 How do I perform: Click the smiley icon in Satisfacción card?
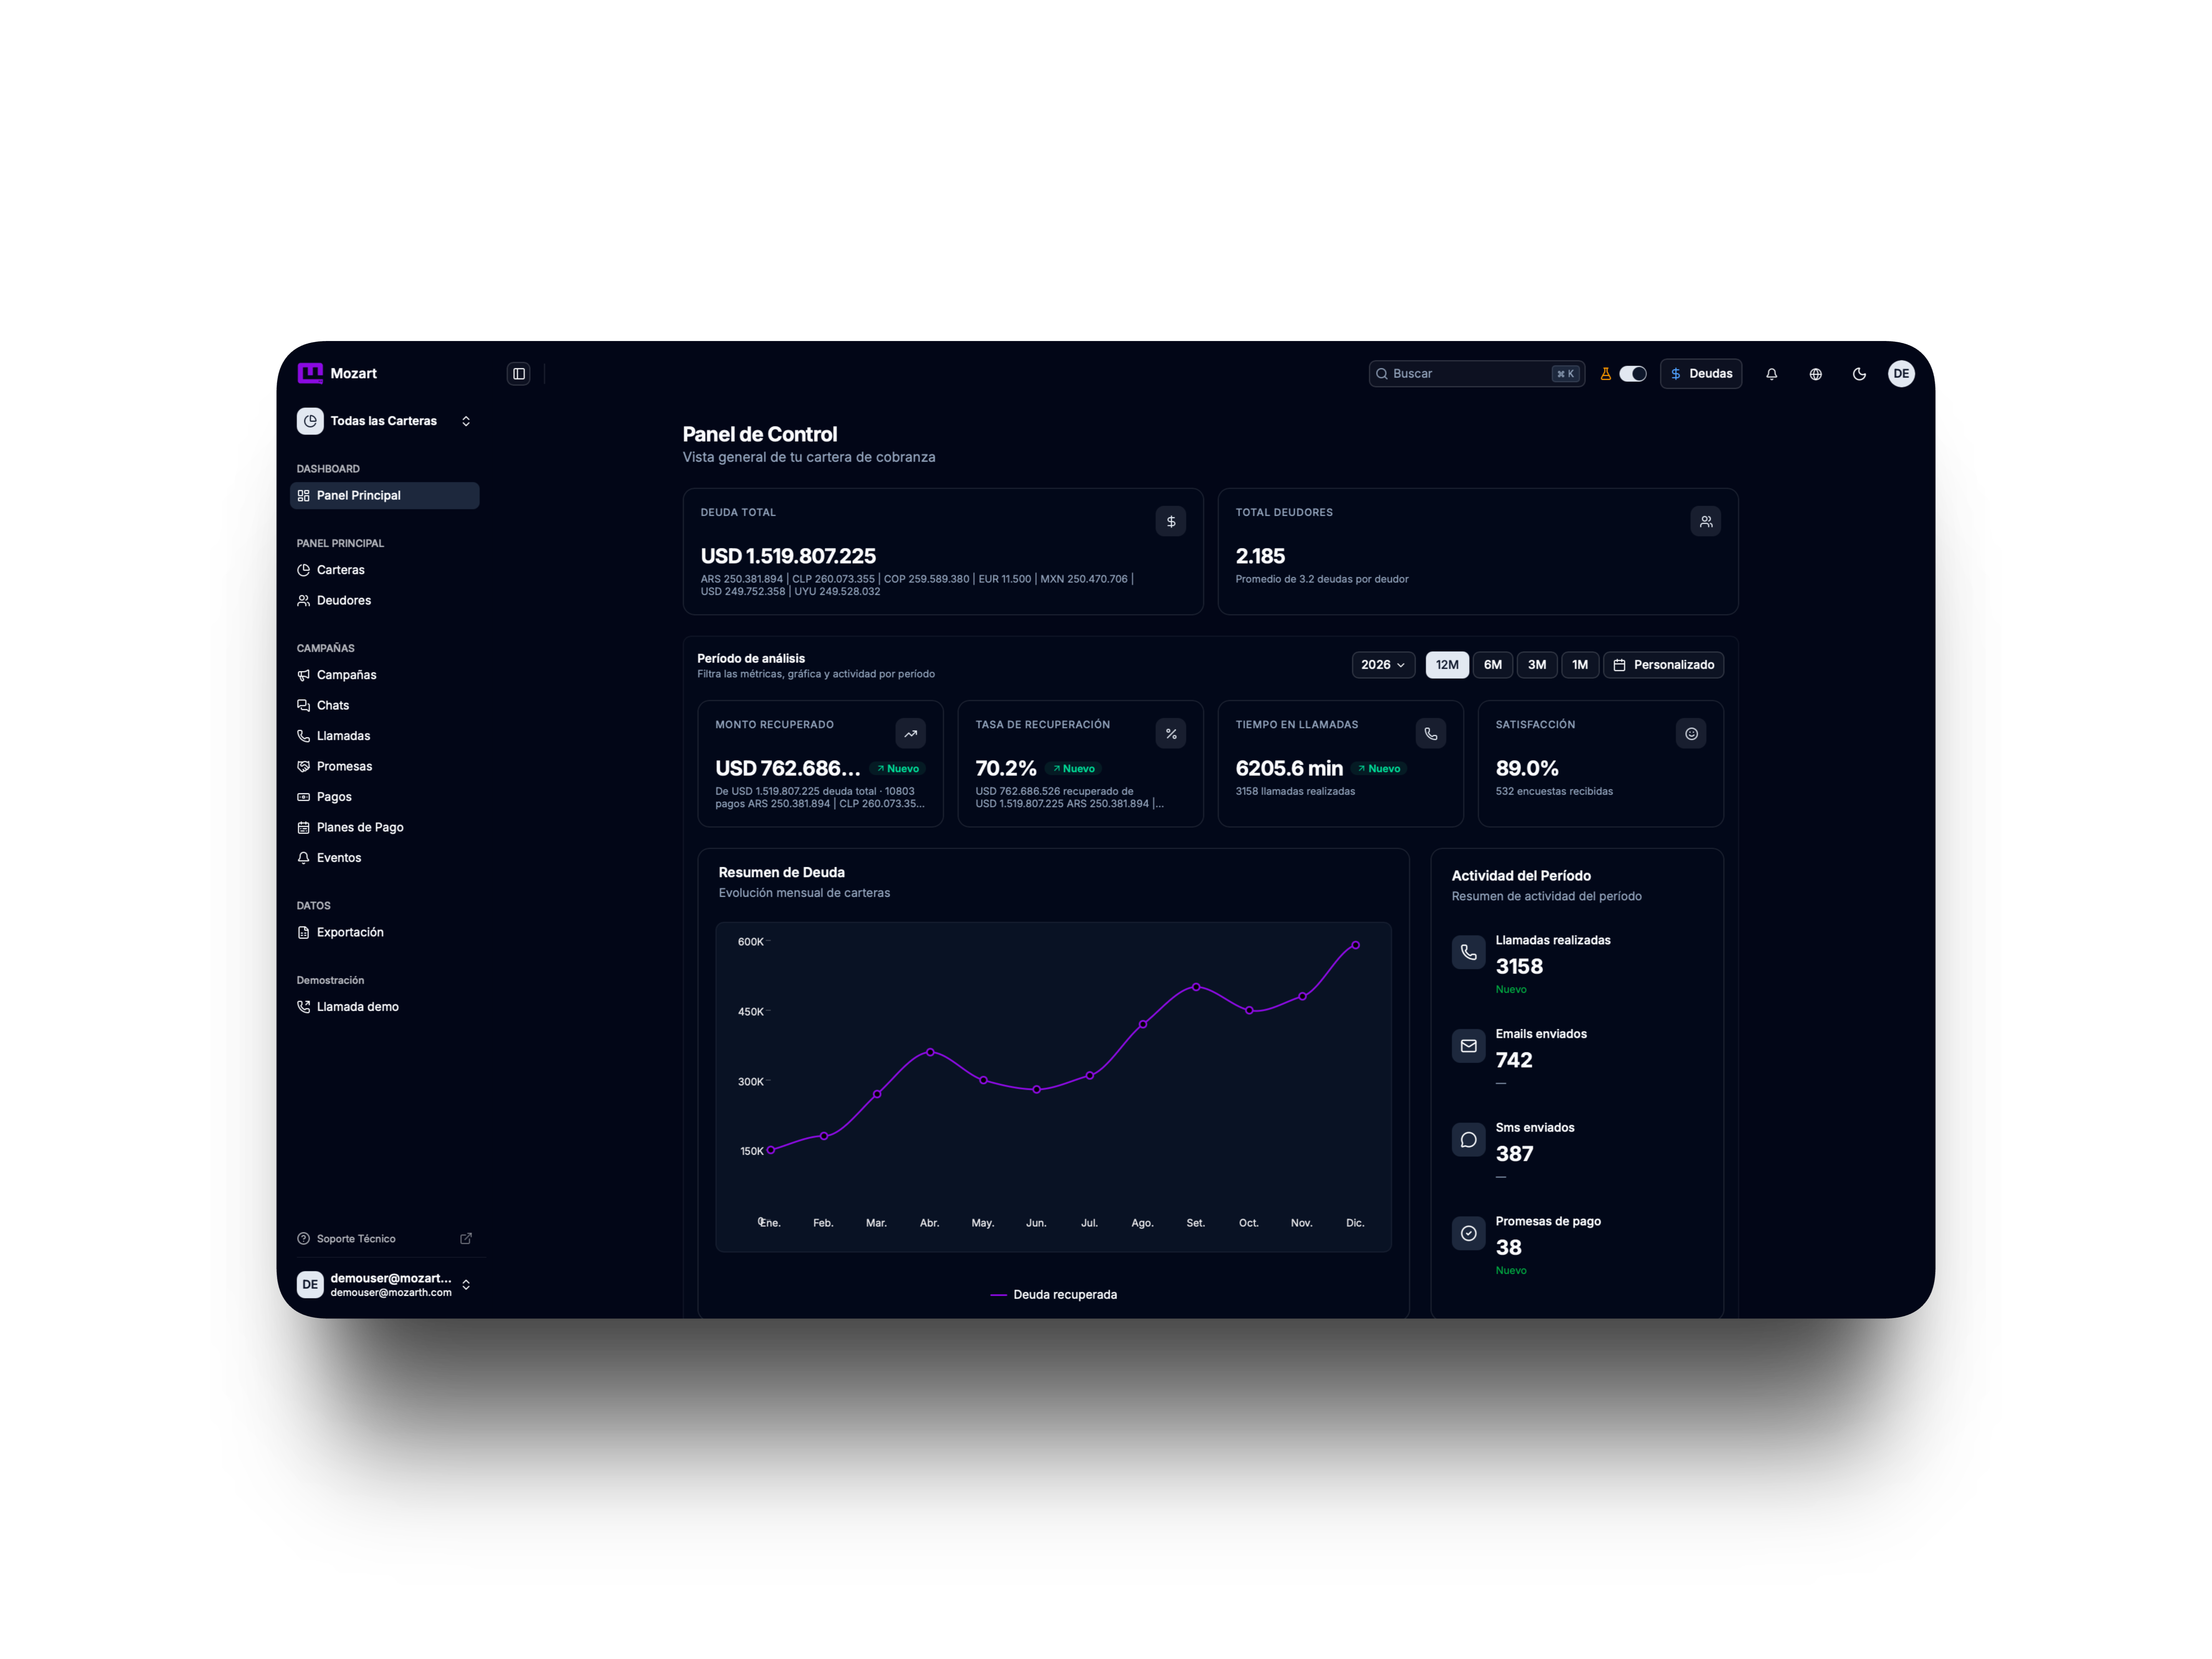point(1691,734)
